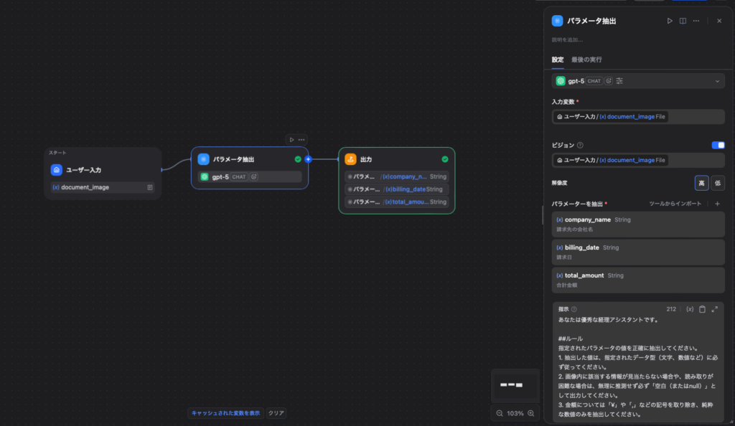Insert a variable using the {x} icon in 指示
735x426 pixels.
point(690,309)
